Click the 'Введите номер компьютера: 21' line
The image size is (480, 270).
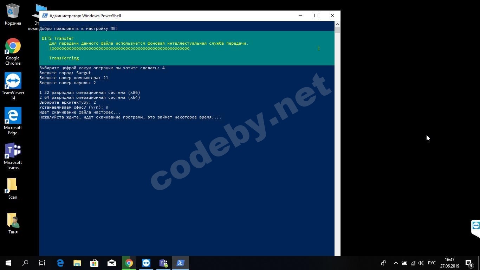coord(74,78)
